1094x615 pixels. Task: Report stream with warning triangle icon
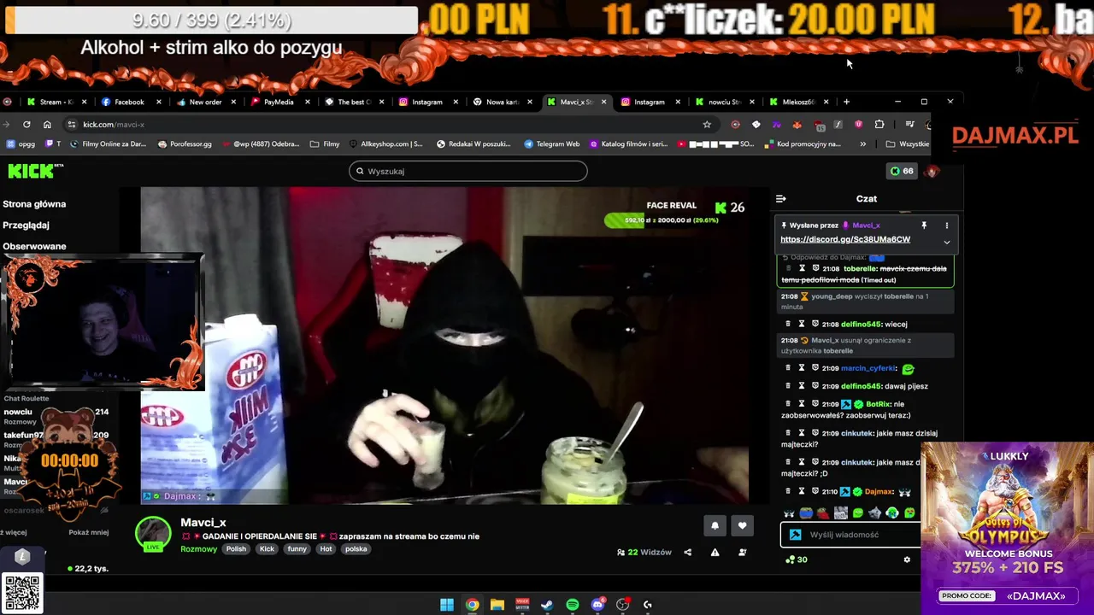point(715,552)
